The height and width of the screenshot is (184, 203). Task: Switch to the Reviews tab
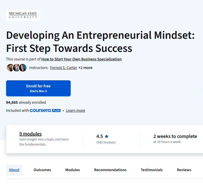(x=184, y=170)
